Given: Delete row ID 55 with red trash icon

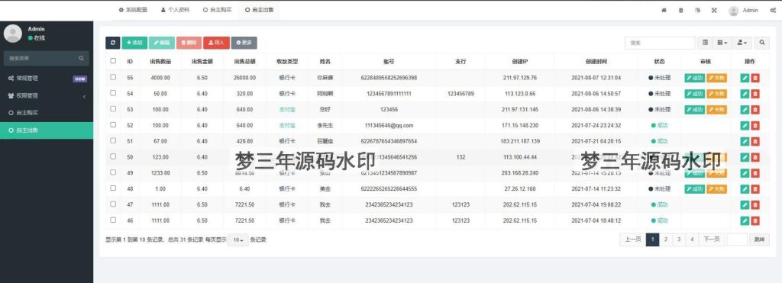Looking at the screenshot, I should tap(755, 78).
